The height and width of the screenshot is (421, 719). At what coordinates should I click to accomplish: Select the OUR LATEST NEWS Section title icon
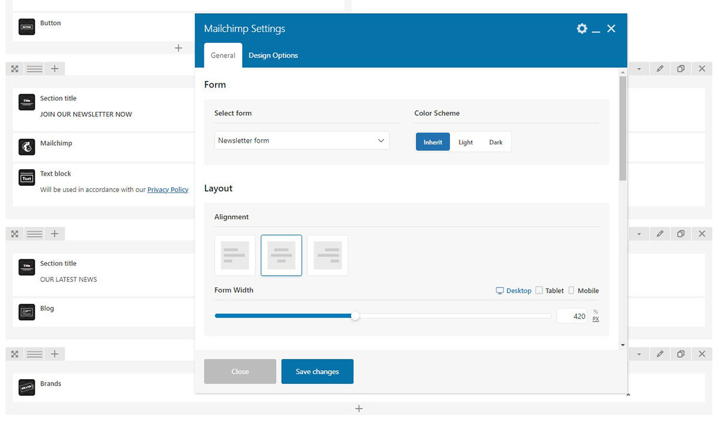point(27,267)
